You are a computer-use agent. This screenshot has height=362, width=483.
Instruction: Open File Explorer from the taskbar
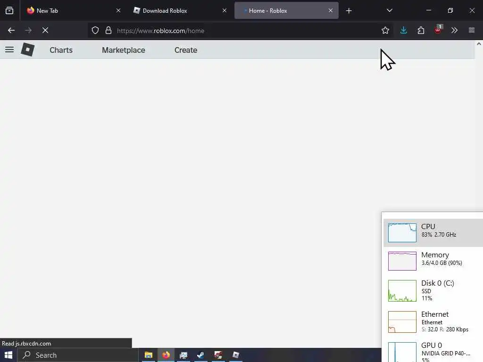(149, 355)
